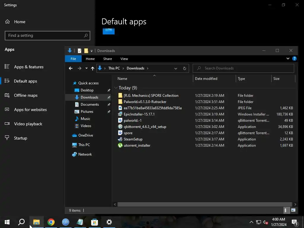Expand the ribbon with the chevron

(288, 58)
